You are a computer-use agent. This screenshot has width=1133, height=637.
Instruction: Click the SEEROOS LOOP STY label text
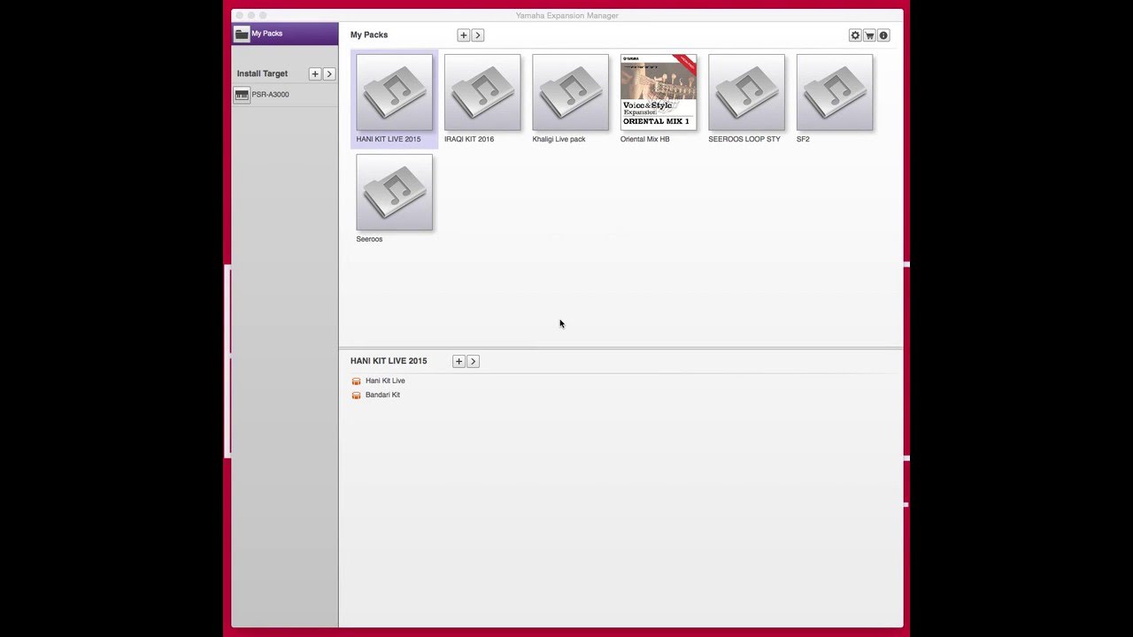pos(744,139)
